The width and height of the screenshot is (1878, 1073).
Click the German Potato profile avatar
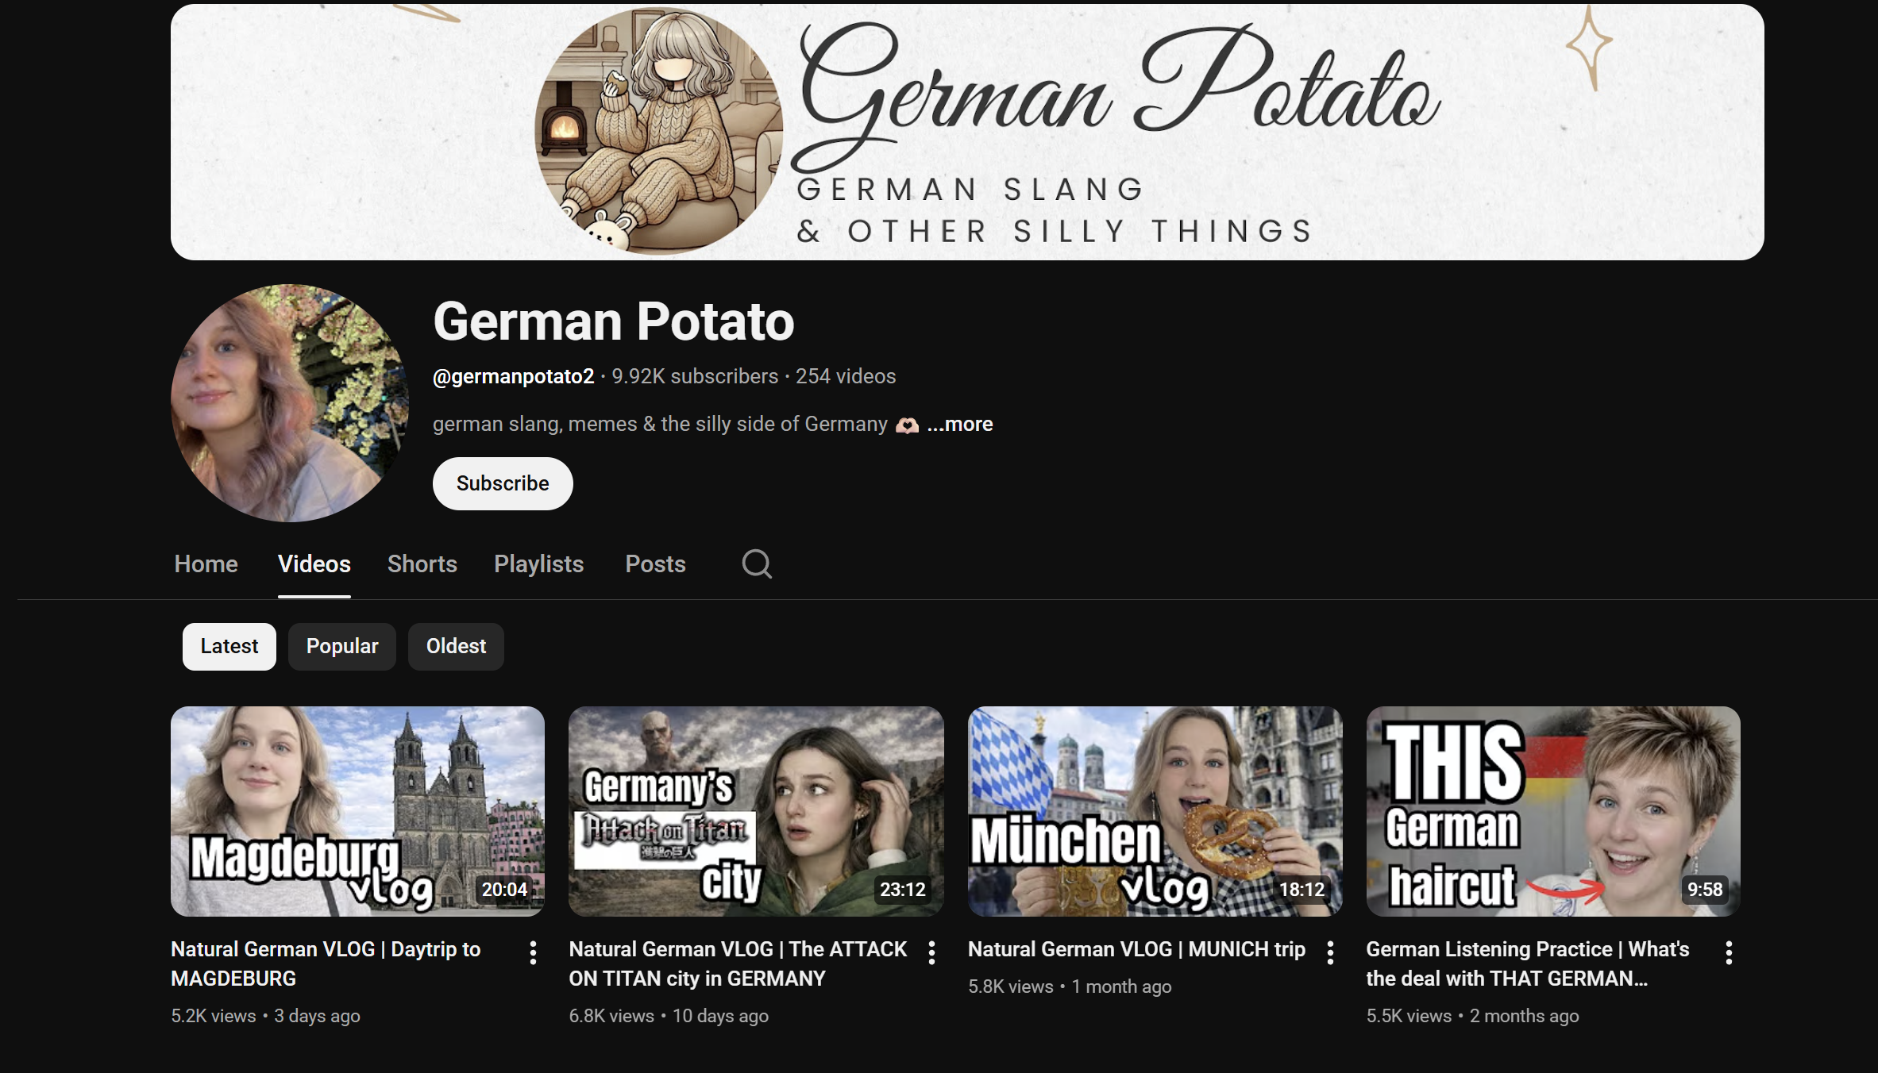pos(290,403)
